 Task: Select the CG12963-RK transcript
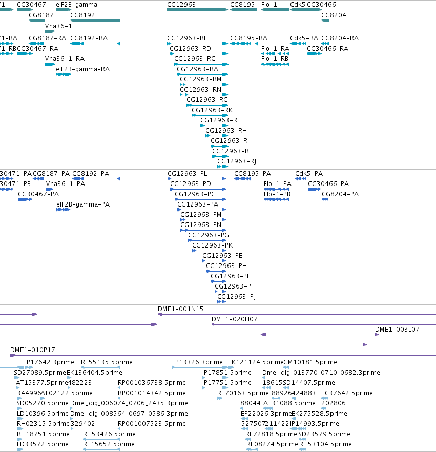210,115
